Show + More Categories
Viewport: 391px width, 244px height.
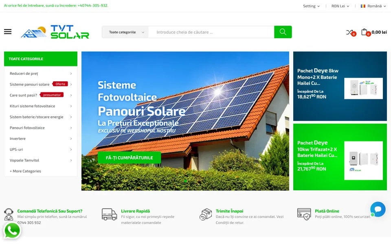pyautogui.click(x=25, y=171)
